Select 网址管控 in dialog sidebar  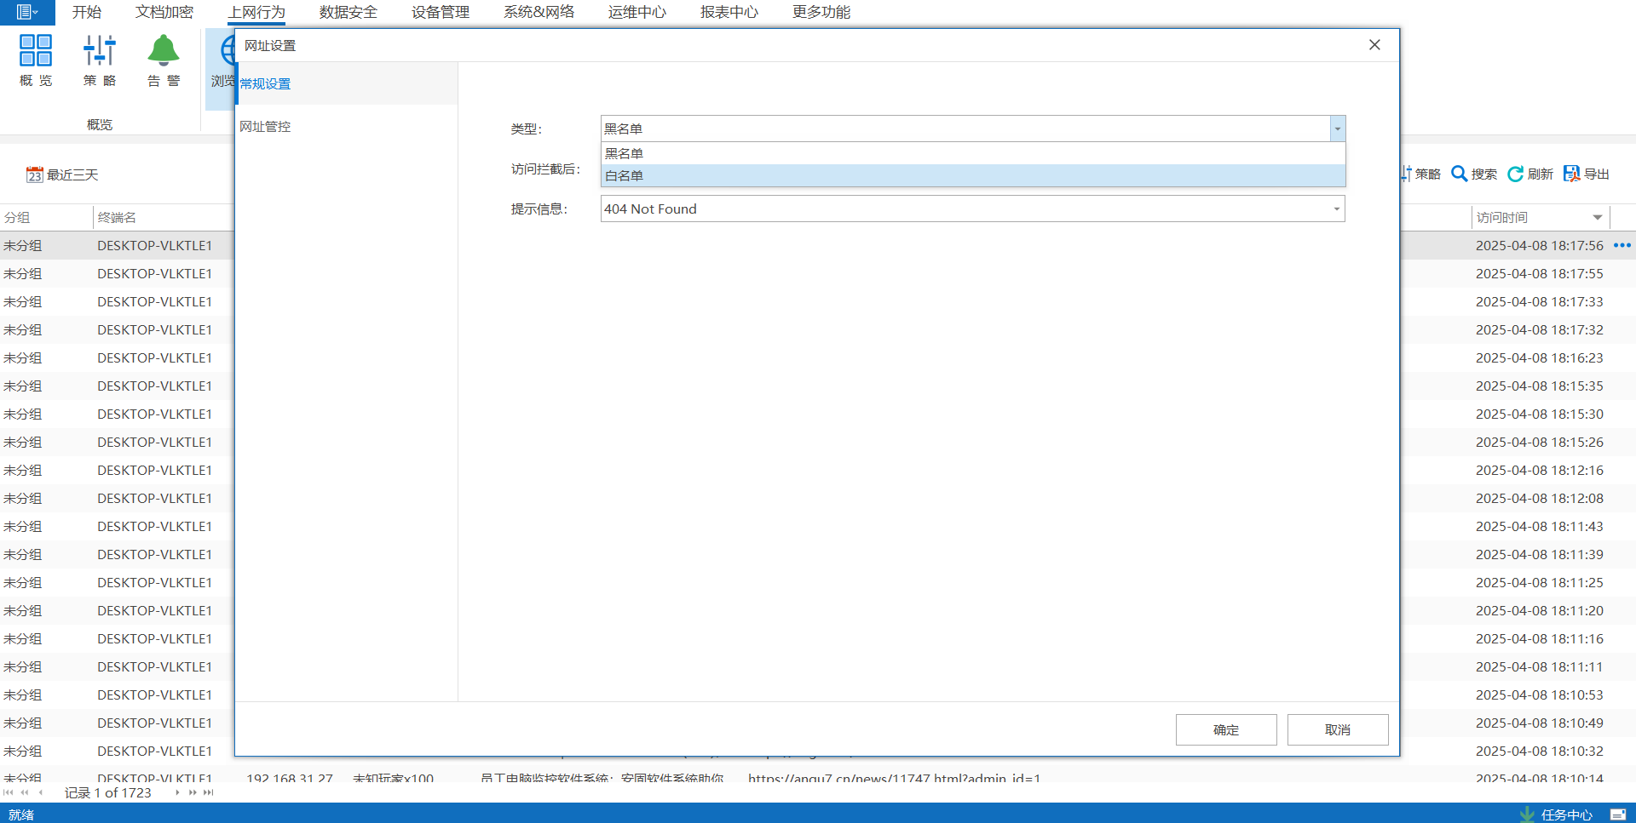(265, 127)
